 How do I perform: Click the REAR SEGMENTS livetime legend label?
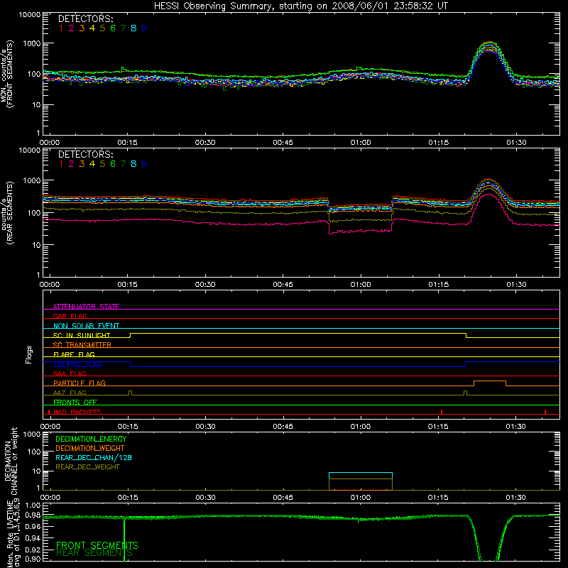pyautogui.click(x=94, y=553)
